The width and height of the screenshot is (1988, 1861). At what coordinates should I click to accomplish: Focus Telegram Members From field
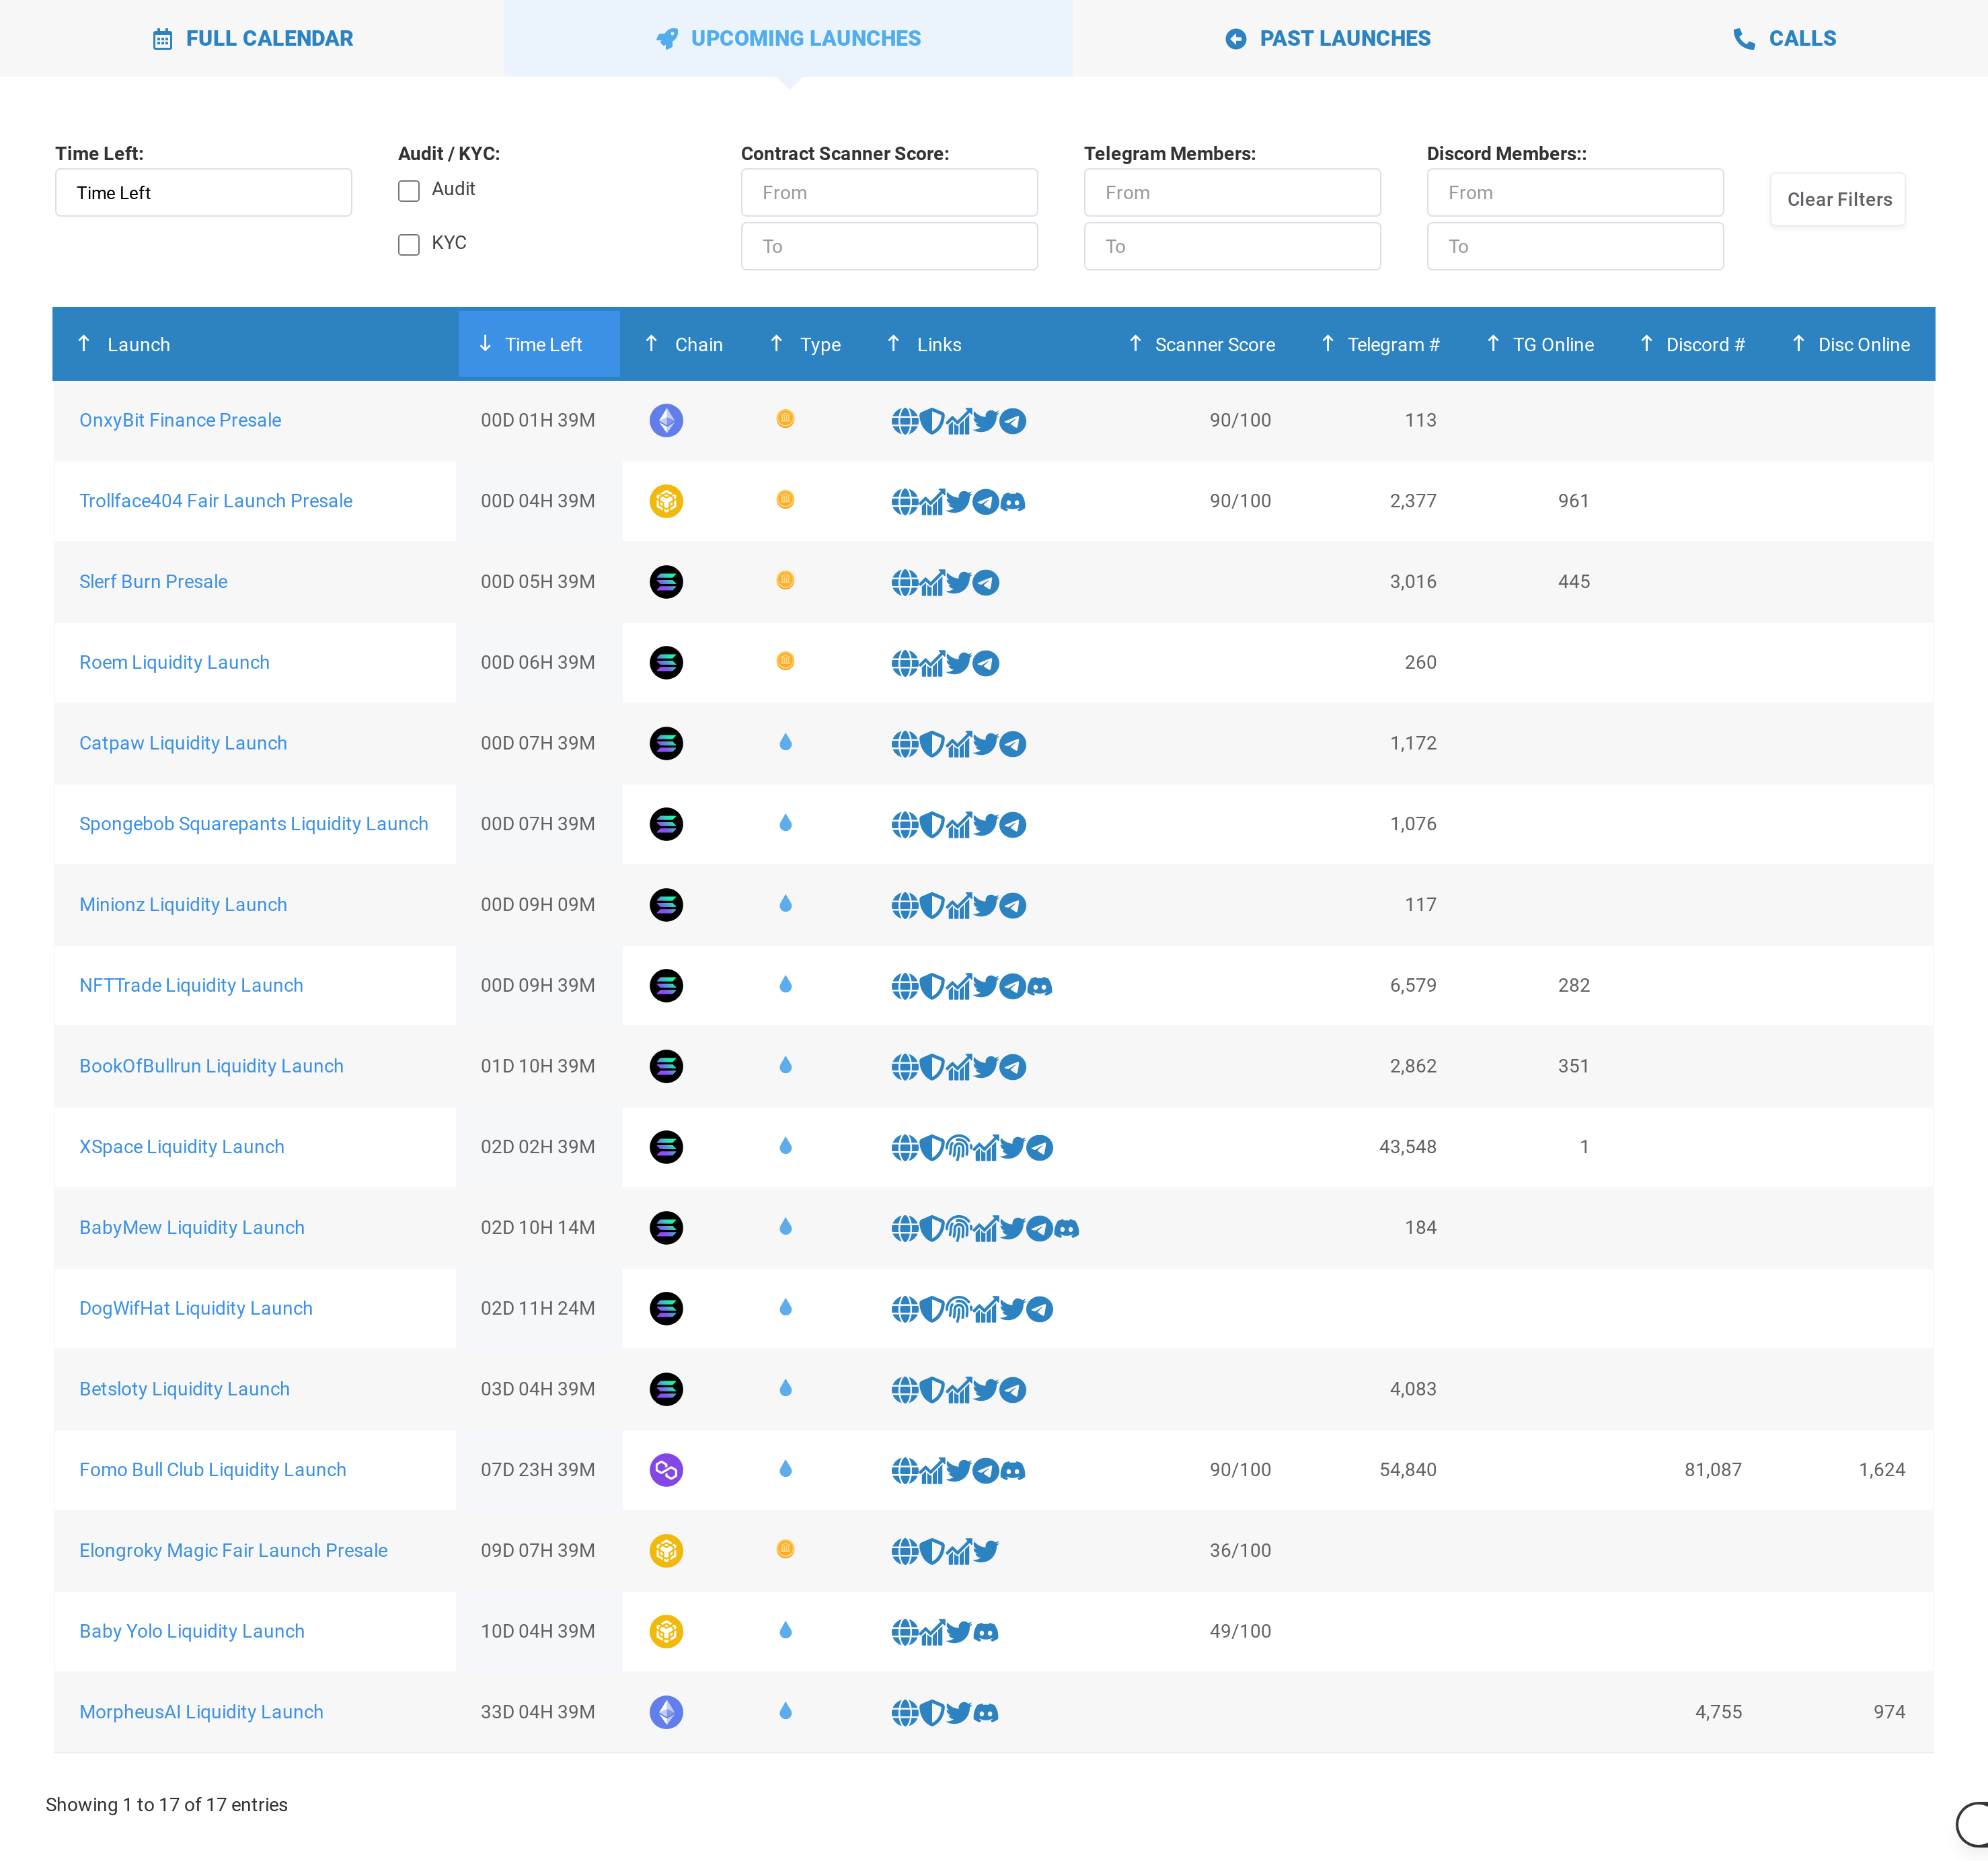[1232, 193]
